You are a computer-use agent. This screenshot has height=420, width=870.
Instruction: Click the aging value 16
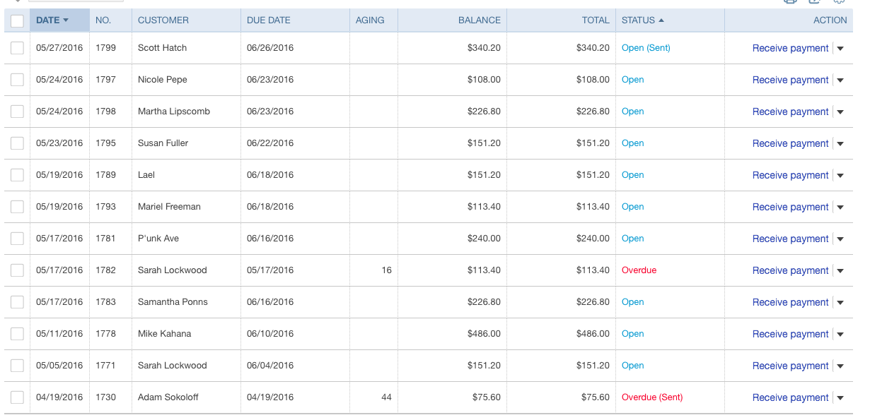click(386, 270)
